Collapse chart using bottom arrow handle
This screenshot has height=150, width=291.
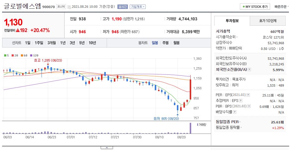(107, 148)
